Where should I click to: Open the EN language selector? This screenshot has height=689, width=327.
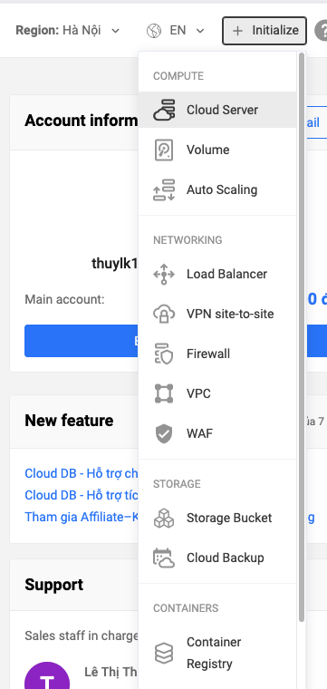[x=187, y=30]
